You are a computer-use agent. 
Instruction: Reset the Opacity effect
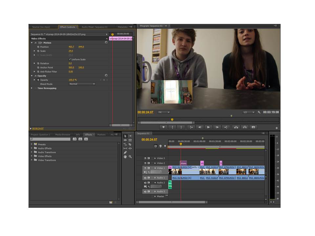click(x=106, y=75)
